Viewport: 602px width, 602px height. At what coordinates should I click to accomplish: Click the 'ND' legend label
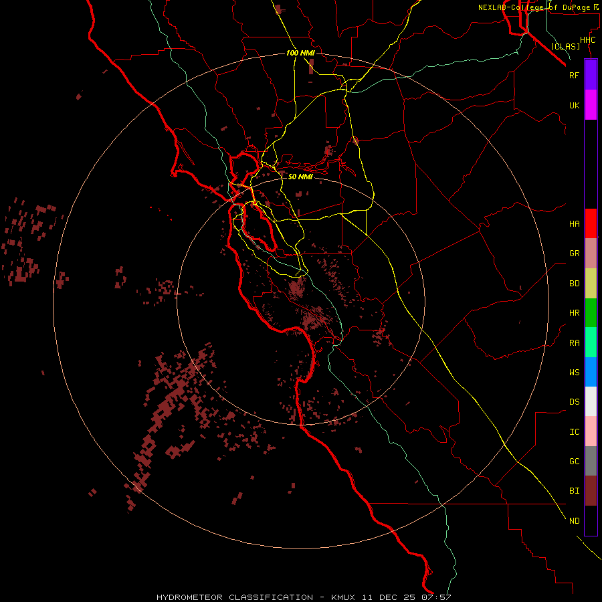tap(574, 521)
